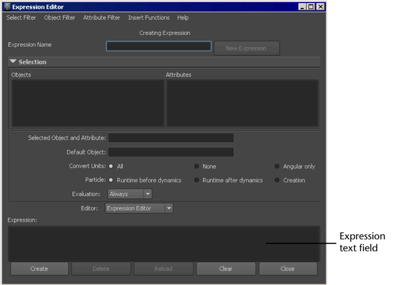This screenshot has width=396, height=285.
Task: Select the All convert units radio button
Action: click(111, 166)
